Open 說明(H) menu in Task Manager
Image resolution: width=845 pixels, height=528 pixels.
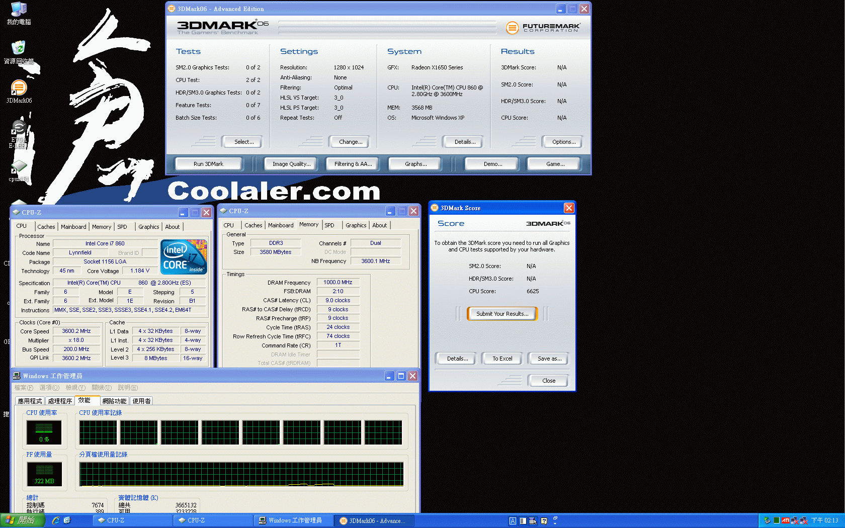[128, 388]
